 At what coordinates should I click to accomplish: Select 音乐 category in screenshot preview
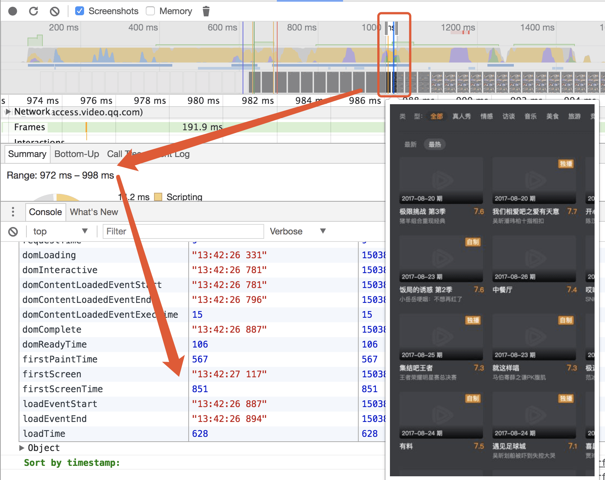531,116
